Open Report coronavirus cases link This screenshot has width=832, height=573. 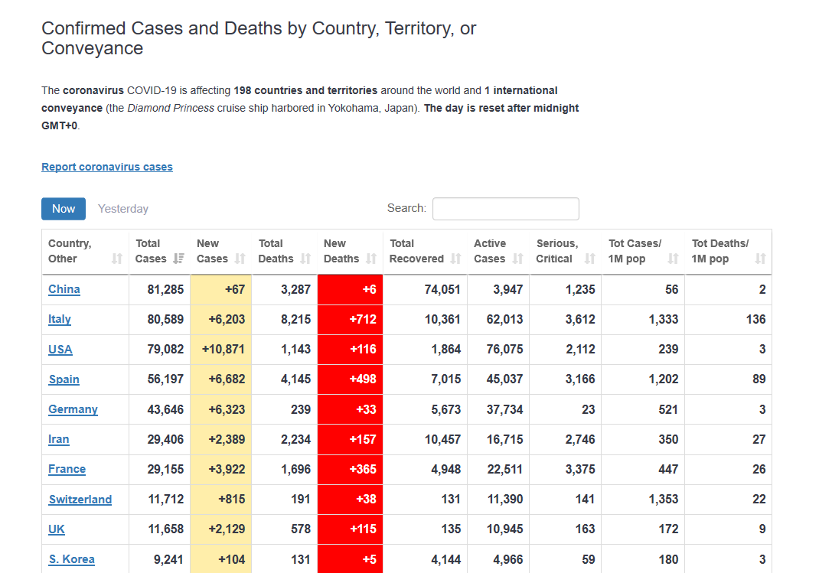coord(107,167)
